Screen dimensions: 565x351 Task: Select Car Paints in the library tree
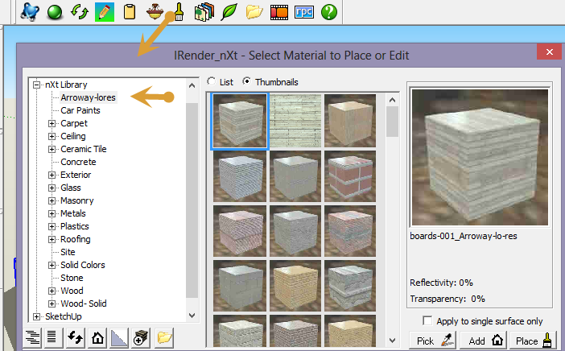click(x=80, y=110)
